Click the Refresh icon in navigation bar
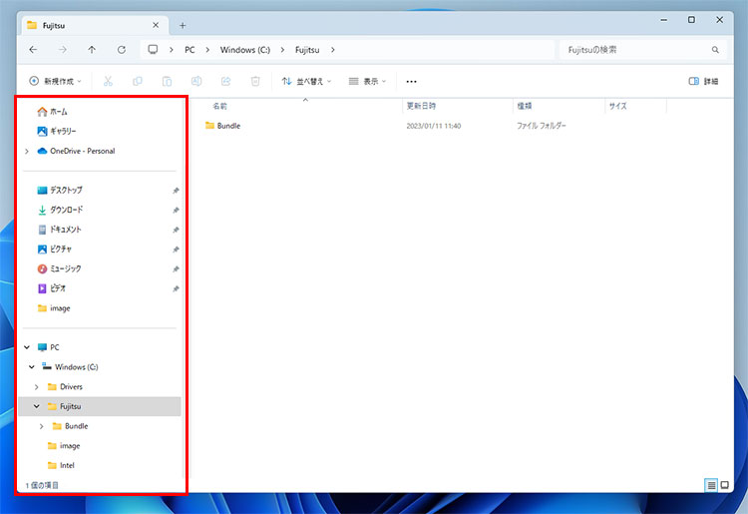The height and width of the screenshot is (514, 748). (x=122, y=49)
